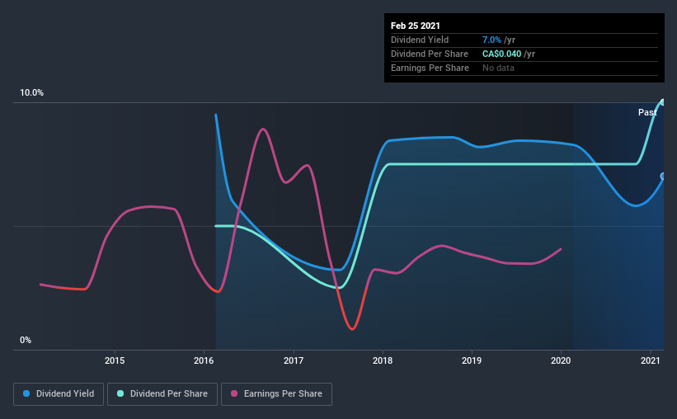Click the pink Earnings Per Share legend dot
The width and height of the screenshot is (677, 419).
click(x=234, y=393)
